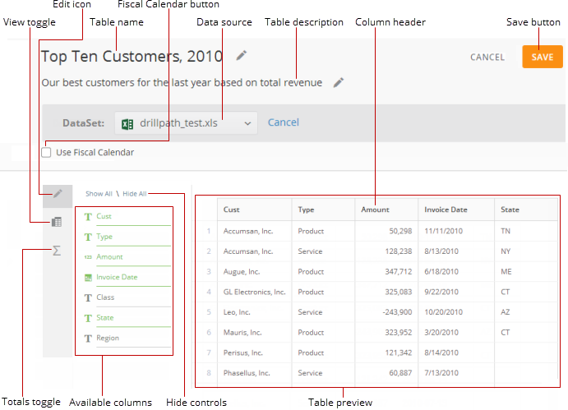Click the description text about best customers
The width and height of the screenshot is (568, 410).
pos(182,83)
